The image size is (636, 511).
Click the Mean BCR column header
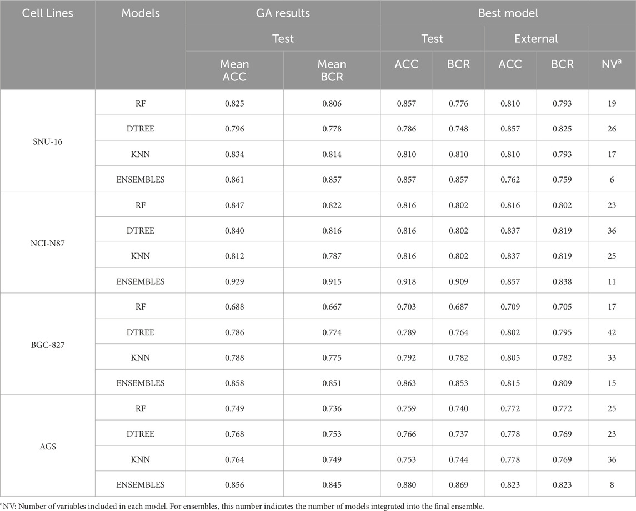pos(332,70)
